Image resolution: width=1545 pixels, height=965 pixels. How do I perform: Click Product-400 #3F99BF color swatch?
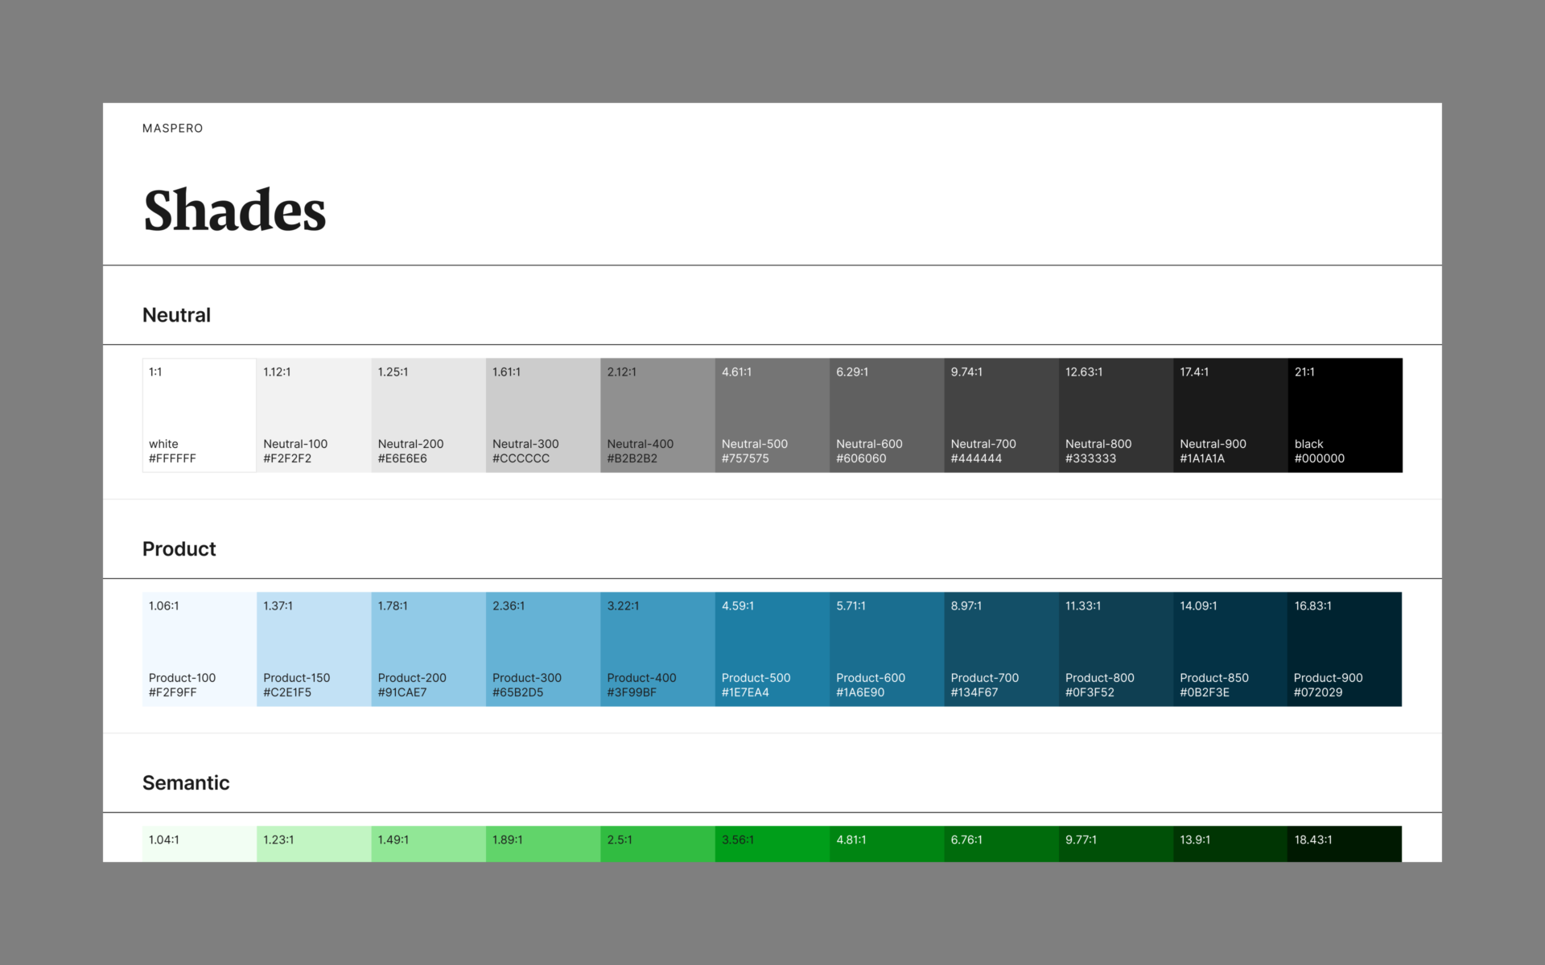tap(657, 649)
